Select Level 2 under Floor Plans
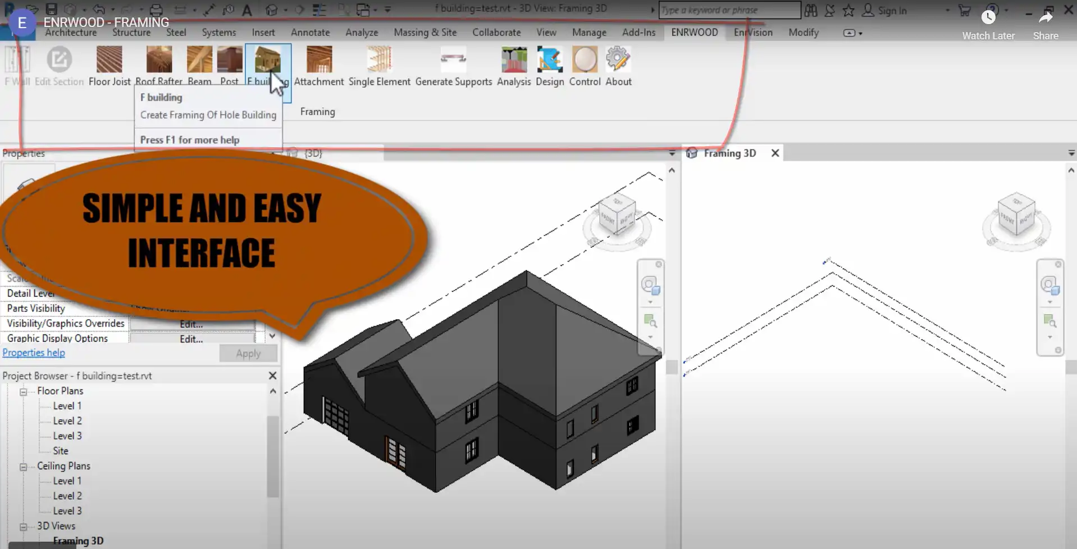Screen dimensions: 1077x549 click(x=67, y=421)
